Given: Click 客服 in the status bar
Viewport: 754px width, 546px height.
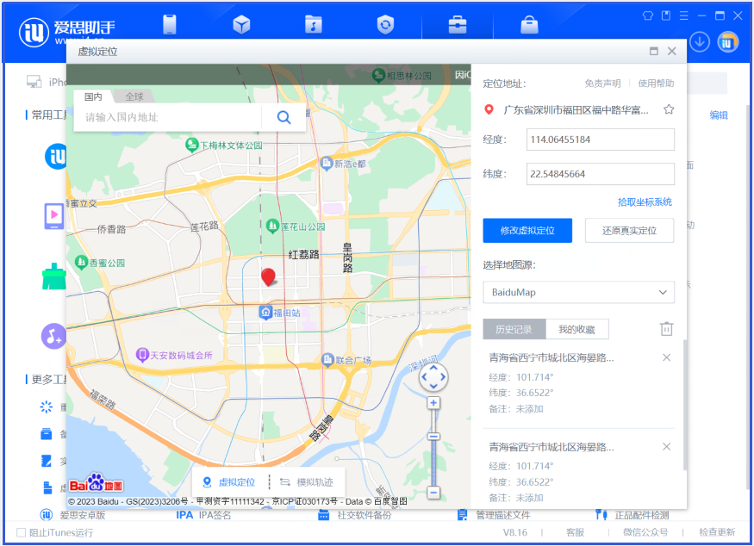Looking at the screenshot, I should [x=575, y=532].
